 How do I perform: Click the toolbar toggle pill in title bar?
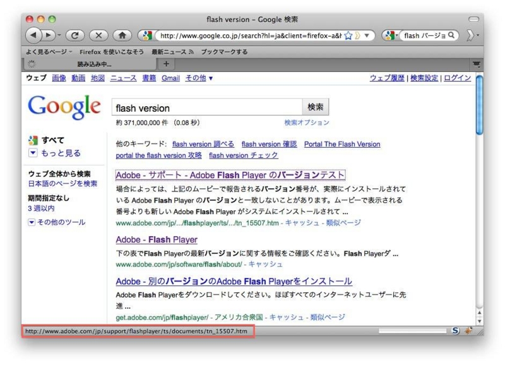coord(474,20)
